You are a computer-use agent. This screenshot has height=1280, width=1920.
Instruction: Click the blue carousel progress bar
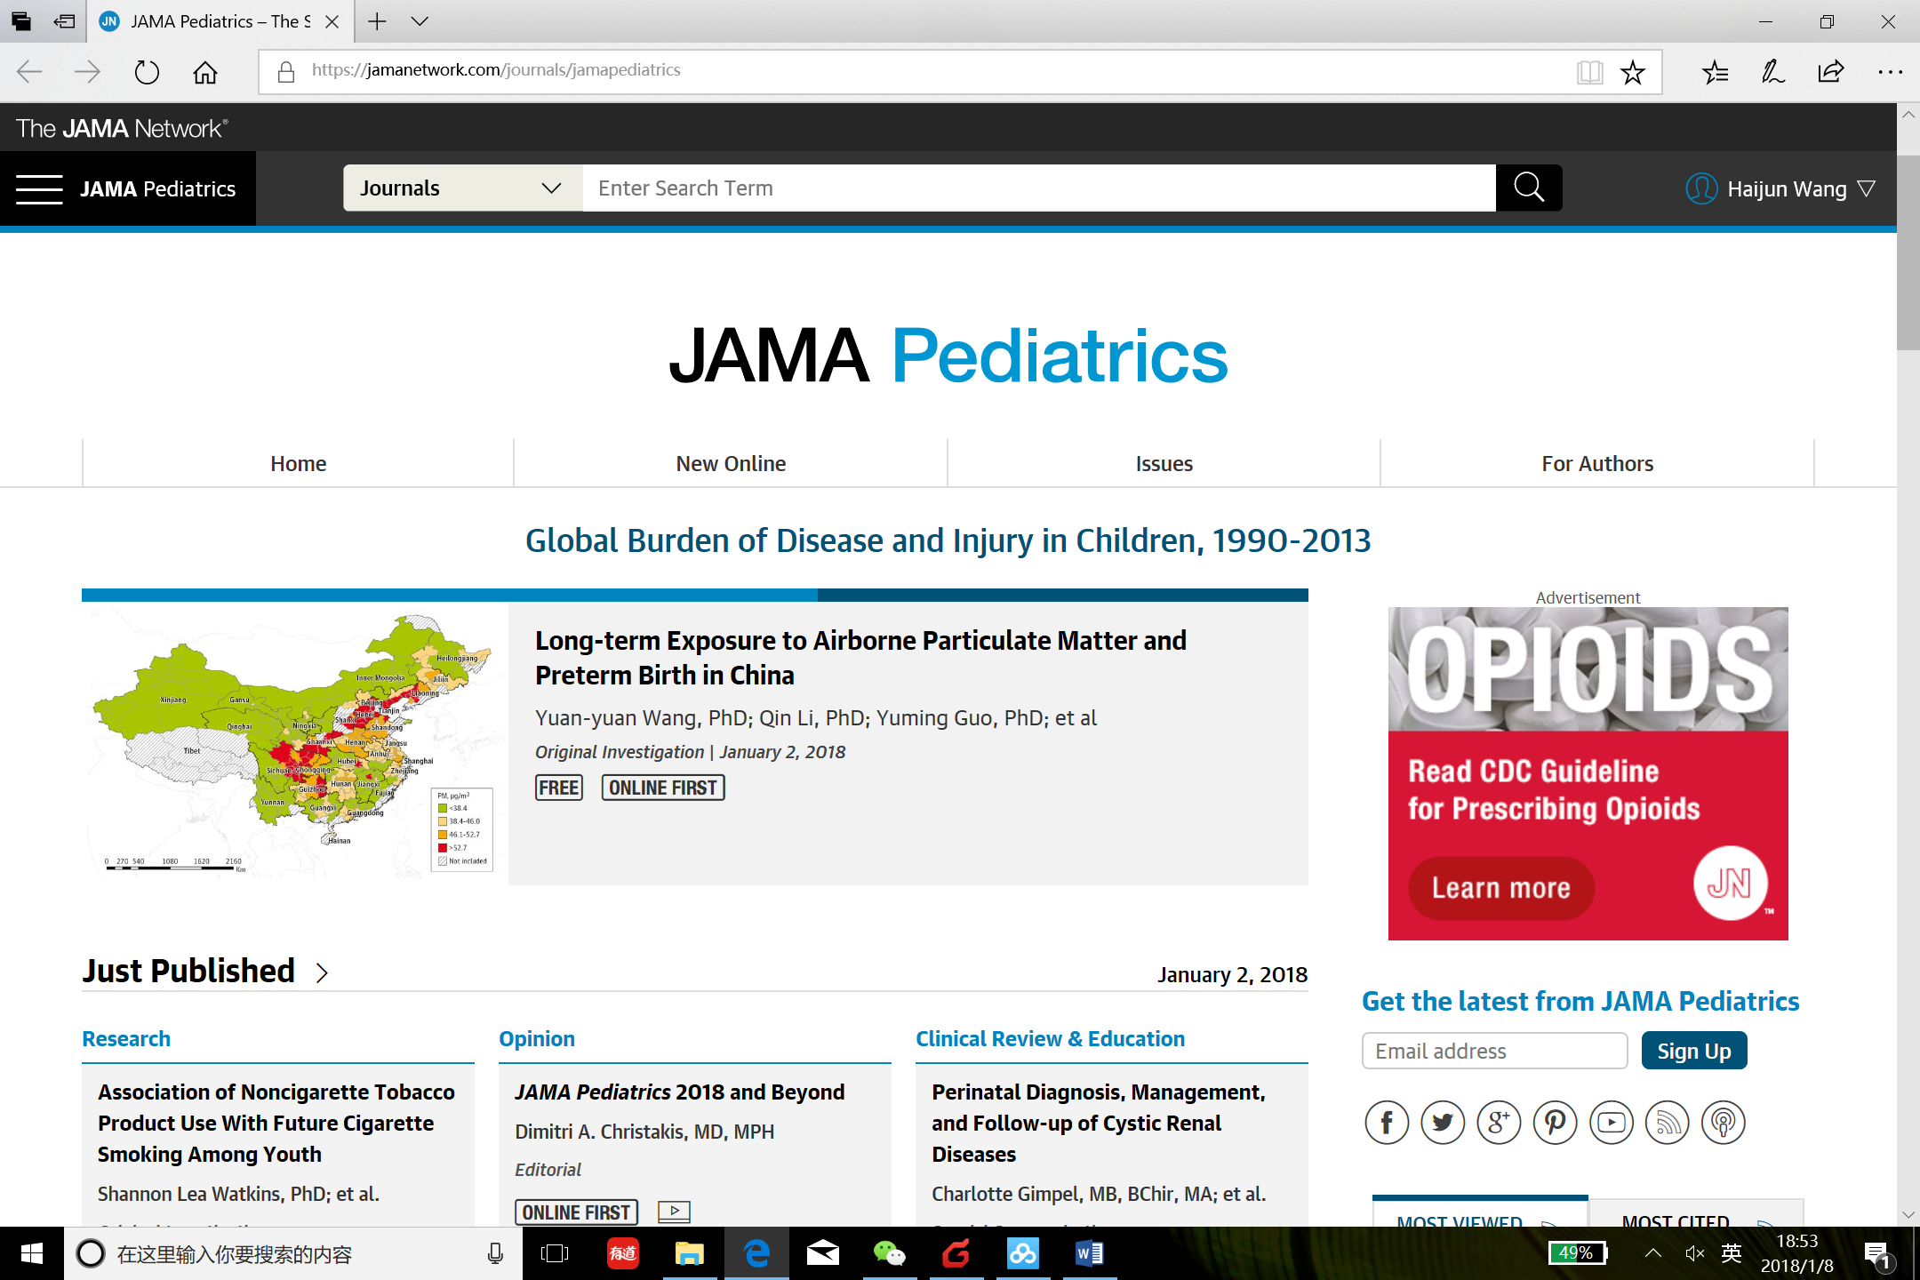[x=449, y=595]
